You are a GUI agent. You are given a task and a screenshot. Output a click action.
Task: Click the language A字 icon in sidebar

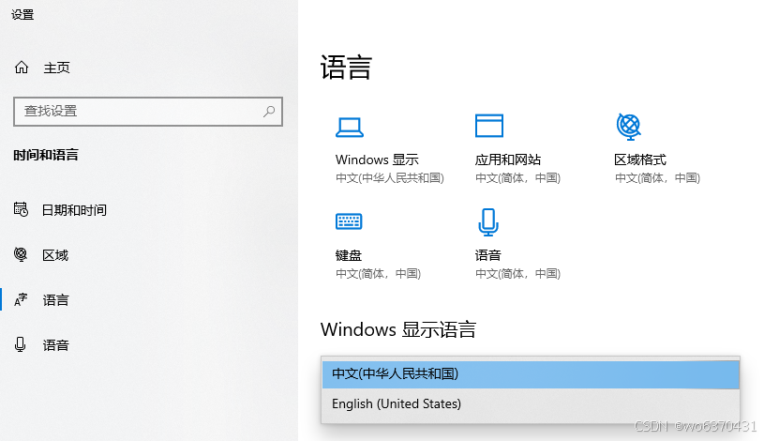21,300
